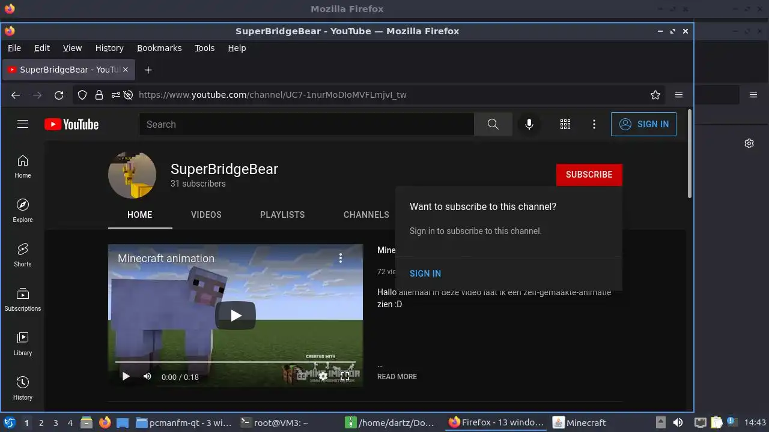769x432 pixels.
Task: Open pcmanfm-qt taskbar entry
Action: (x=184, y=423)
